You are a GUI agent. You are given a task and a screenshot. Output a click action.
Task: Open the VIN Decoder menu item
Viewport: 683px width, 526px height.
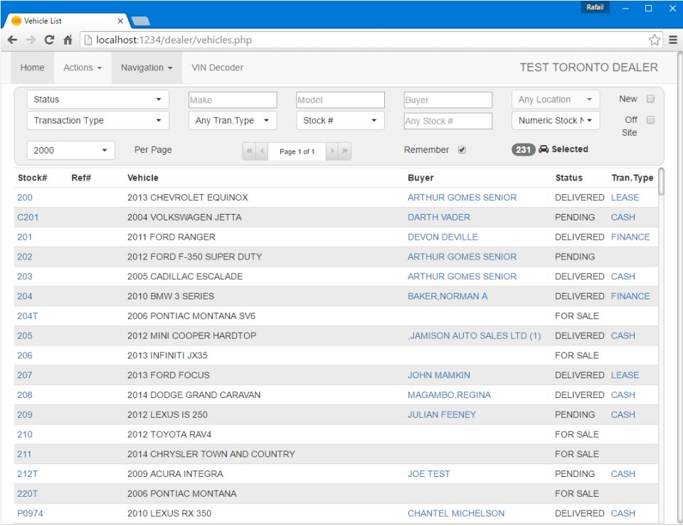217,68
